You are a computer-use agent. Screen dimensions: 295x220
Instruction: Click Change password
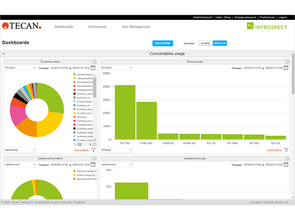tap(245, 17)
